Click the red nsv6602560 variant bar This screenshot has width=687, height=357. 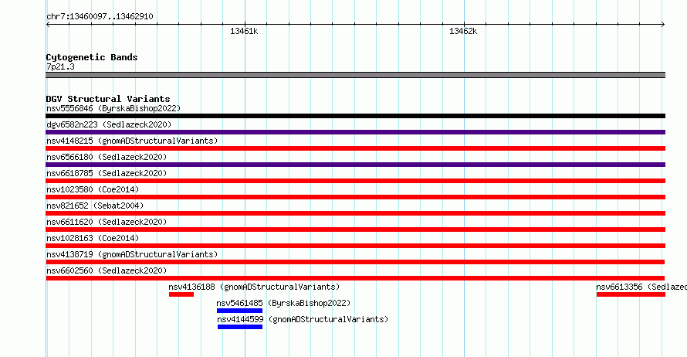click(355, 278)
